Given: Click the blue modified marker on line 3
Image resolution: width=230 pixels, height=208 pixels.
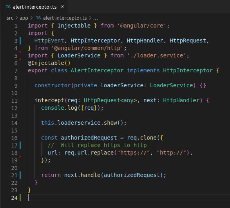Looking at the screenshot, I should coord(20,41).
